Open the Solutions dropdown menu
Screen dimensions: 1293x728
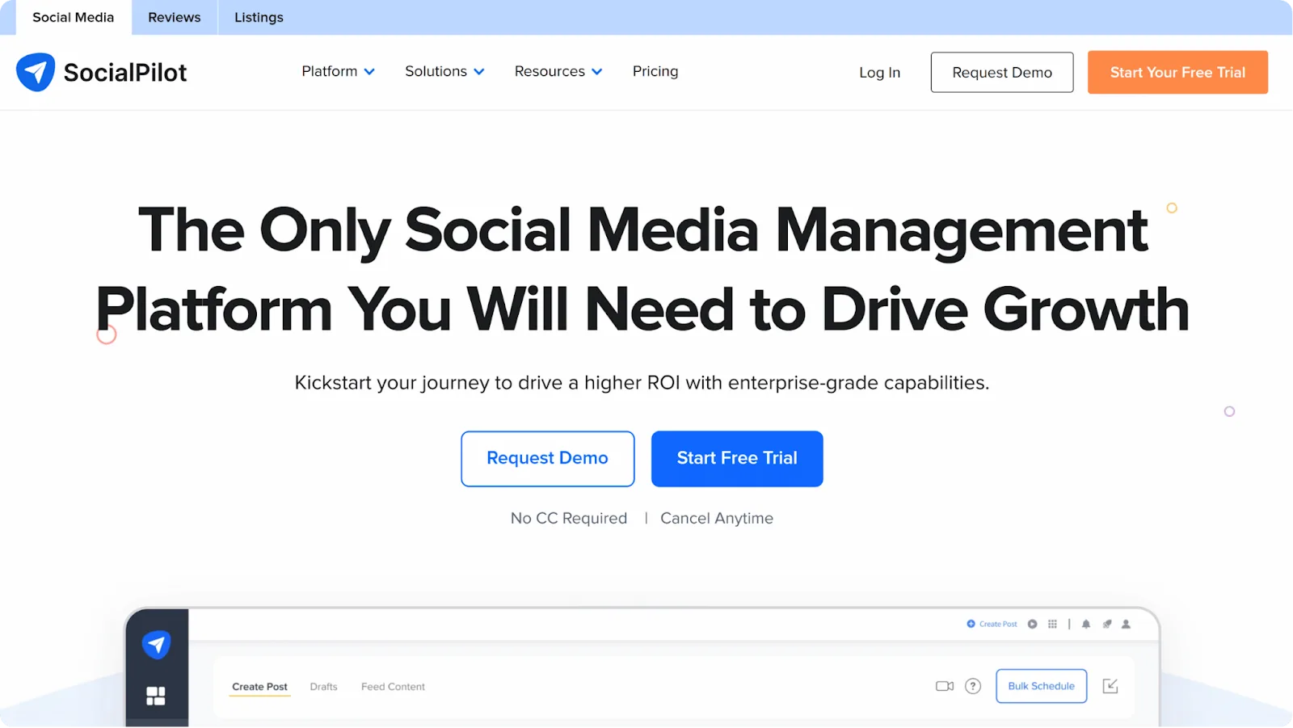tap(444, 71)
